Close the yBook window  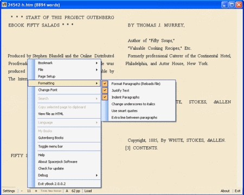pyautogui.click(x=239, y=4)
